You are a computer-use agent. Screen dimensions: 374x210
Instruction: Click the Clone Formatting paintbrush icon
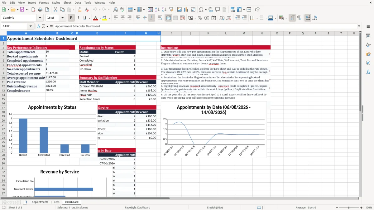click(80, 10)
